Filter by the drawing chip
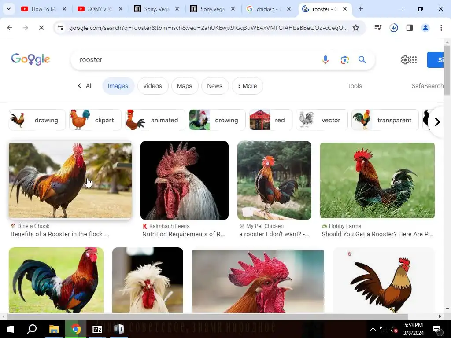The image size is (451, 338). coord(37,120)
